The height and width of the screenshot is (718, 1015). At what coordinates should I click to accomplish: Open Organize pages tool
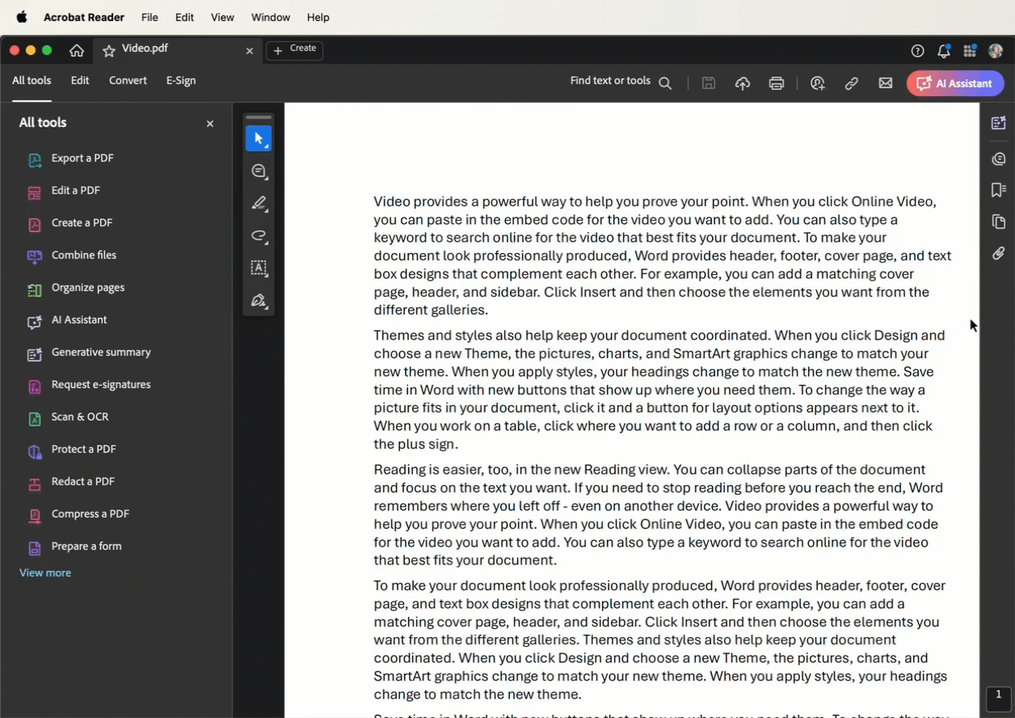tap(77, 288)
